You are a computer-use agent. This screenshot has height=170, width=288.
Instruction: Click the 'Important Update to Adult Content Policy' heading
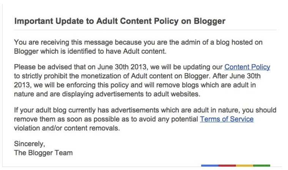point(120,21)
